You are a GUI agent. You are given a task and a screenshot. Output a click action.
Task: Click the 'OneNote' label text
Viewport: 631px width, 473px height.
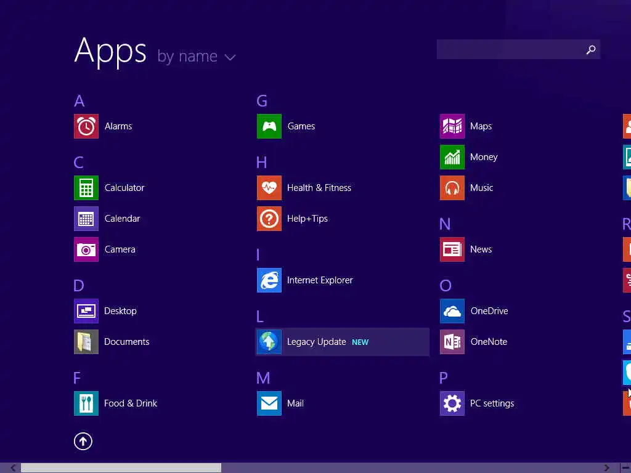pos(489,342)
